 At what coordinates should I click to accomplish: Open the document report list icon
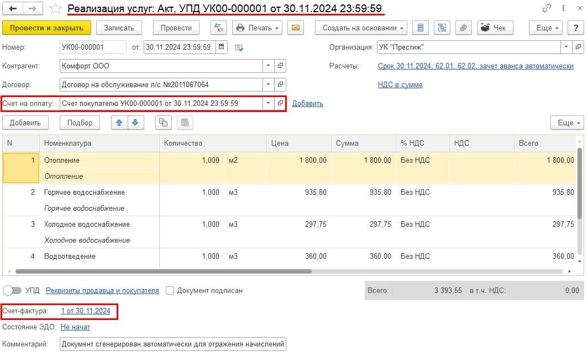pyautogui.click(x=421, y=28)
